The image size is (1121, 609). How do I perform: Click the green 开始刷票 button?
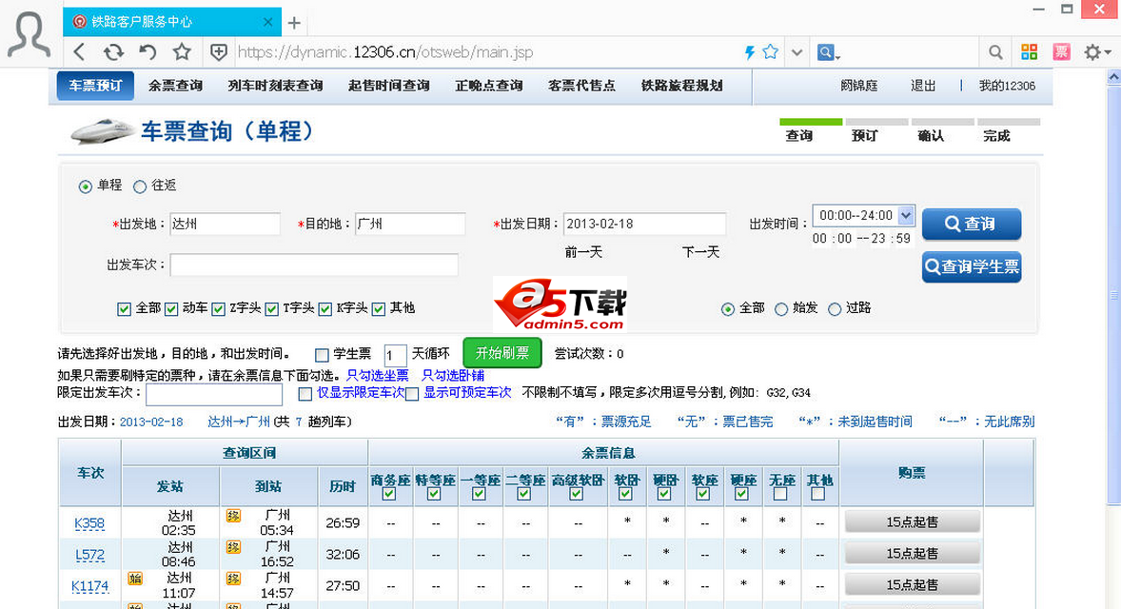(x=501, y=353)
